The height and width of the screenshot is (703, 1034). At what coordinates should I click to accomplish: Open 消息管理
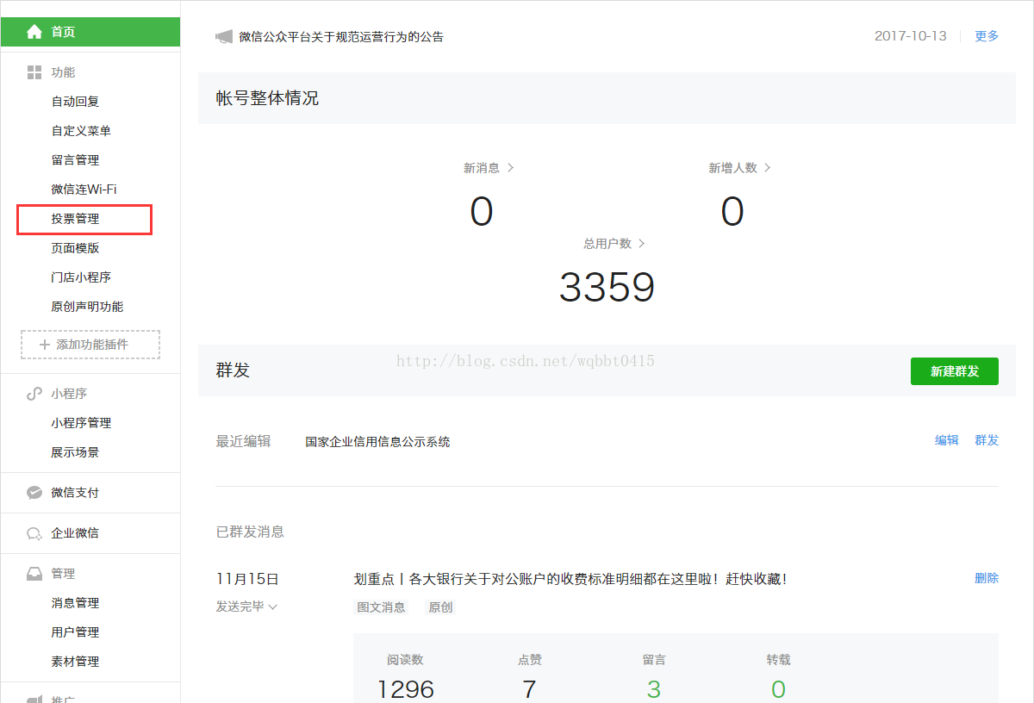pos(75,603)
